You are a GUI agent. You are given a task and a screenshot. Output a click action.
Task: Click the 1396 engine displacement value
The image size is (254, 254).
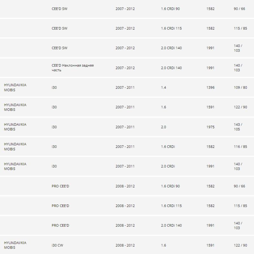pos(210,87)
